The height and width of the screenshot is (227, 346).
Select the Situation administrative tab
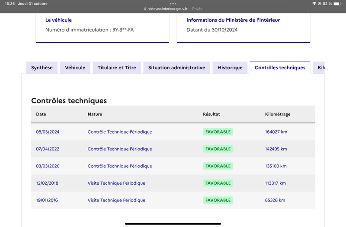176,68
